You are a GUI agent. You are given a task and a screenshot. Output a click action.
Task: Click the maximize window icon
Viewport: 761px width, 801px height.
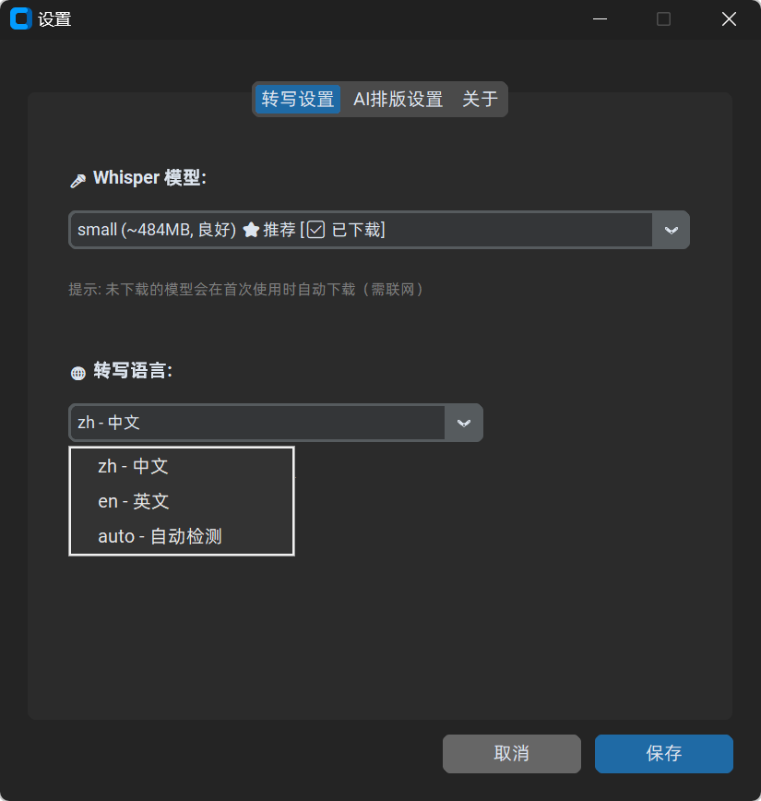pyautogui.click(x=663, y=19)
